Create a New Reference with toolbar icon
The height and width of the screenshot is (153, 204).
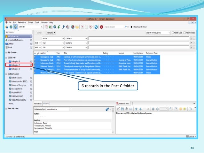51,27
